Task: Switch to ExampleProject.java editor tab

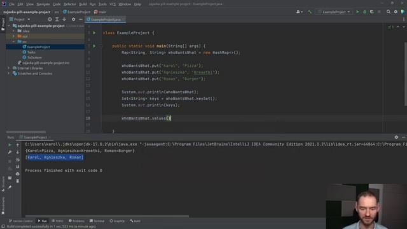Action: (x=106, y=20)
